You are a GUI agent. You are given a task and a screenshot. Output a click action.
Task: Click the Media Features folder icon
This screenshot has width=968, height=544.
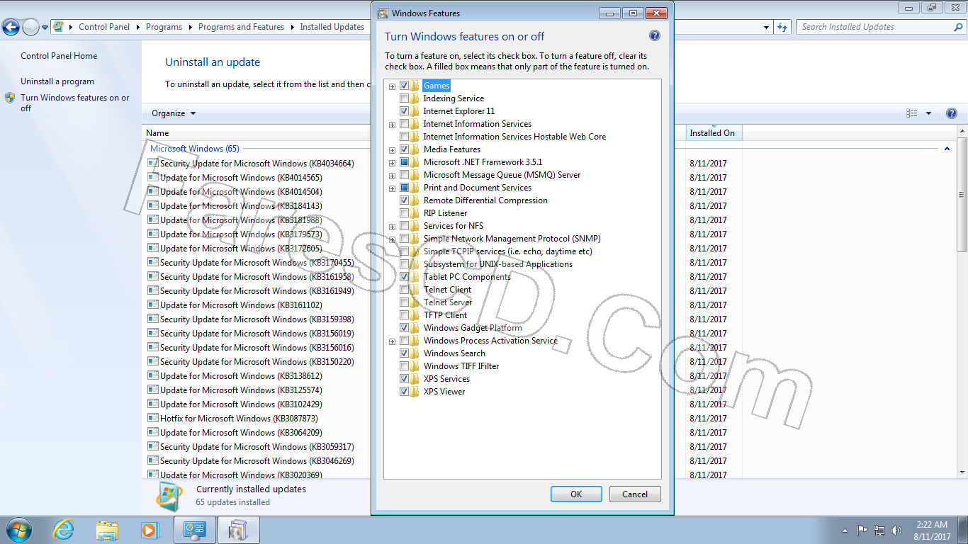(415, 149)
